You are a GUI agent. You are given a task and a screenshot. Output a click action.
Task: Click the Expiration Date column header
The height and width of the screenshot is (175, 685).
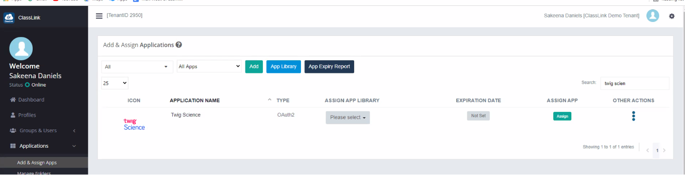[478, 100]
